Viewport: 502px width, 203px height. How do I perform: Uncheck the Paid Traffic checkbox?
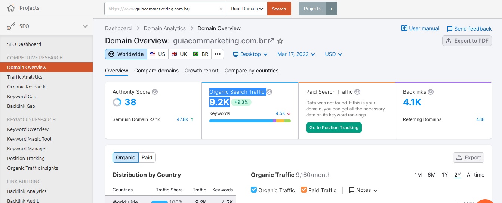(x=304, y=190)
